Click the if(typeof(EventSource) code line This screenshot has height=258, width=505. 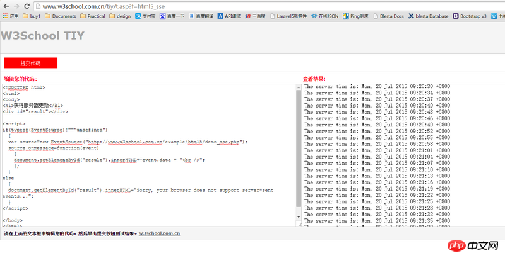tap(55, 130)
